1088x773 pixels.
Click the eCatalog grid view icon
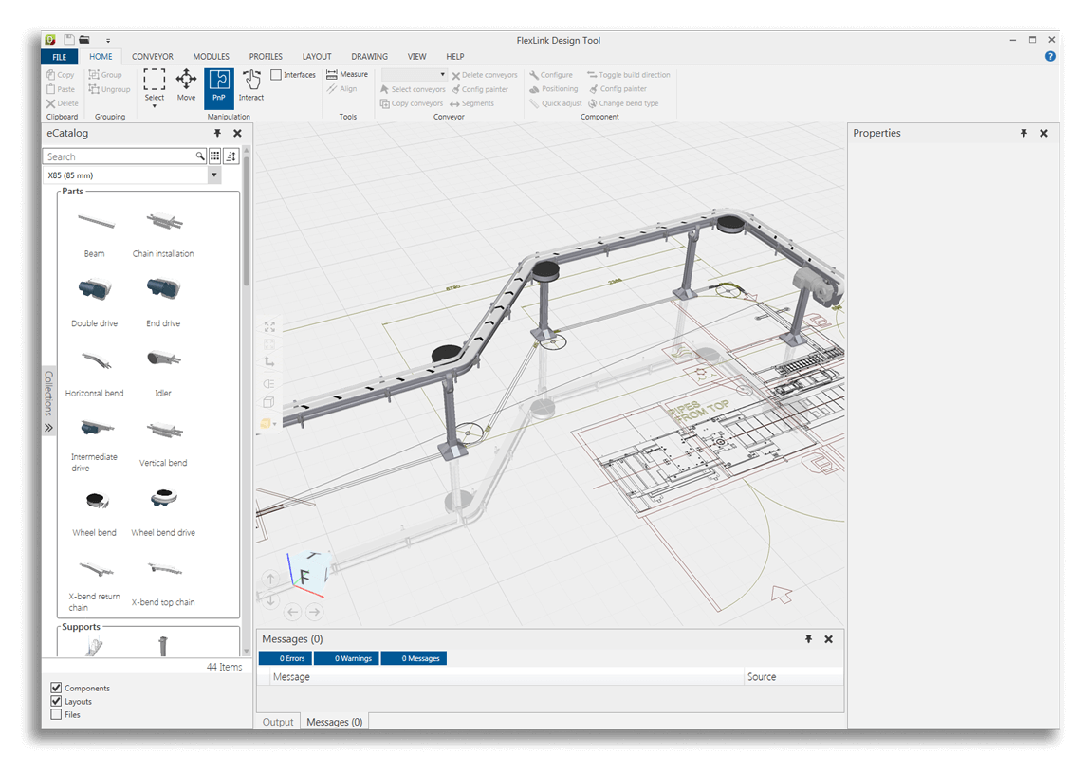tap(215, 156)
